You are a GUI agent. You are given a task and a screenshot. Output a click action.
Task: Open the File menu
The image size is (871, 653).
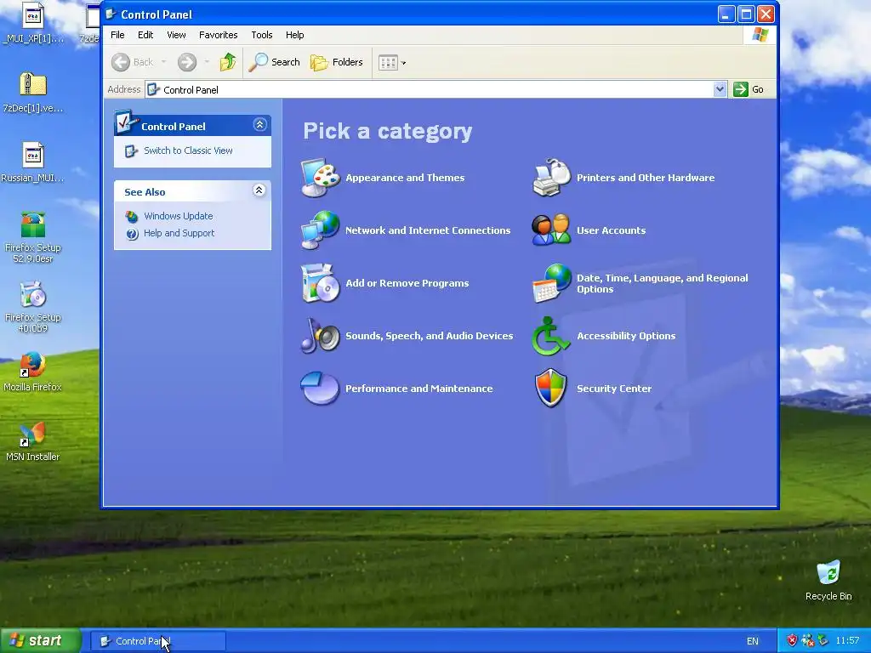tap(117, 35)
